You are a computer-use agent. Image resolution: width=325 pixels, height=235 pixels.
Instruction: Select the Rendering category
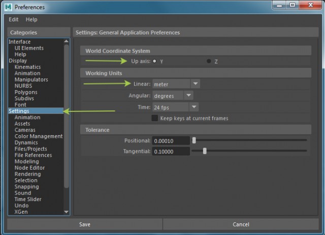click(27, 174)
